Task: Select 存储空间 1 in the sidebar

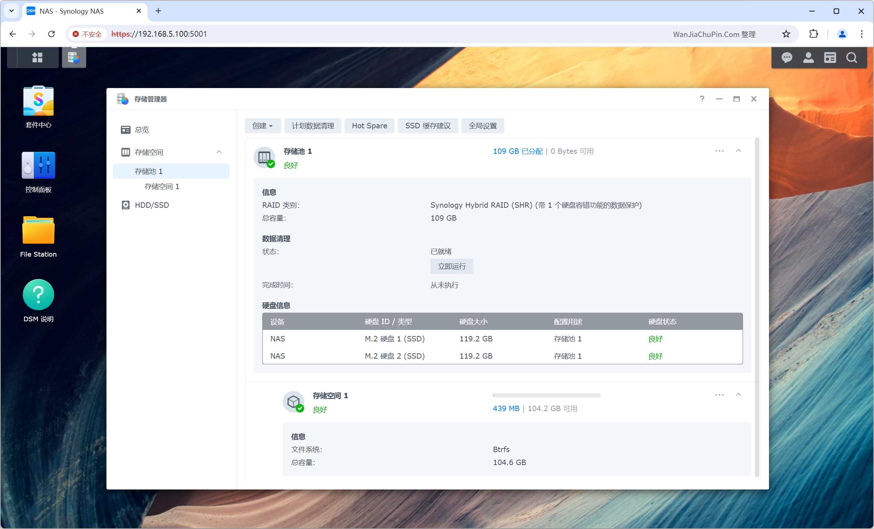Action: coord(171,187)
